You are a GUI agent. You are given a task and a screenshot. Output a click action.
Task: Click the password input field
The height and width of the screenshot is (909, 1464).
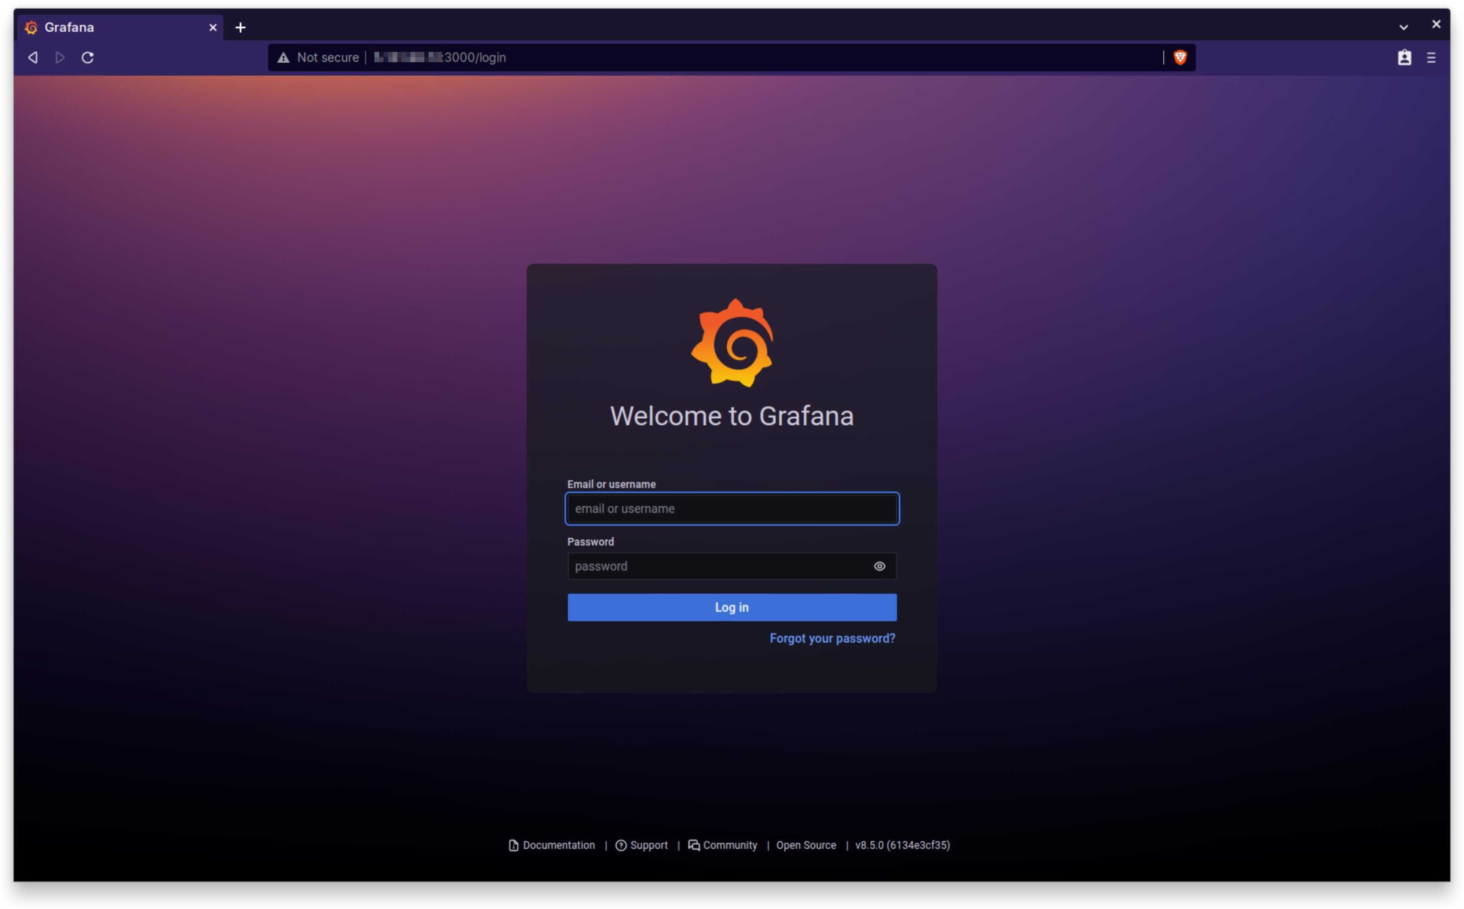732,565
